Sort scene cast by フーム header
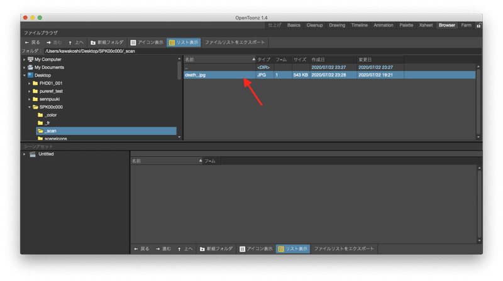This screenshot has width=503, height=281. click(211, 161)
